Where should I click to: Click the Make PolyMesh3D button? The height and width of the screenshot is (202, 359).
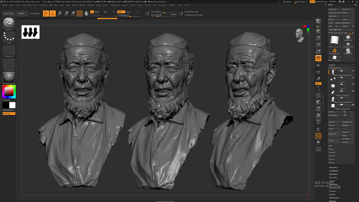[345, 23]
